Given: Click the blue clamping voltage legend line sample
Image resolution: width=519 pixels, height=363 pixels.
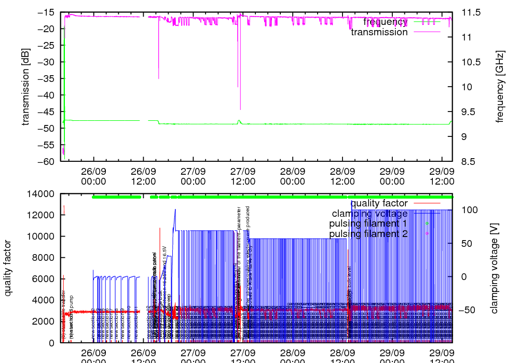Looking at the screenshot, I should (x=427, y=213).
